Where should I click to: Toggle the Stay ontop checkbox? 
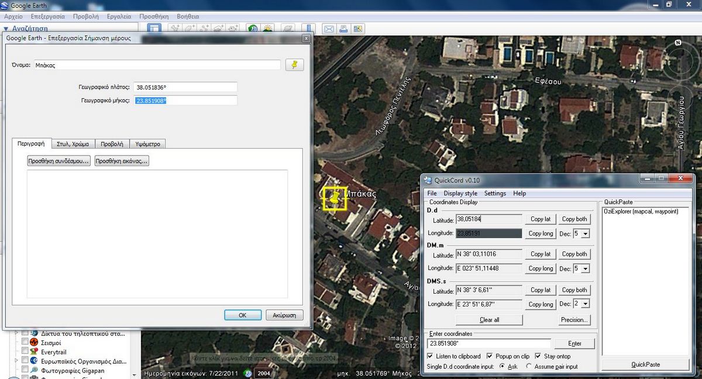(x=538, y=356)
